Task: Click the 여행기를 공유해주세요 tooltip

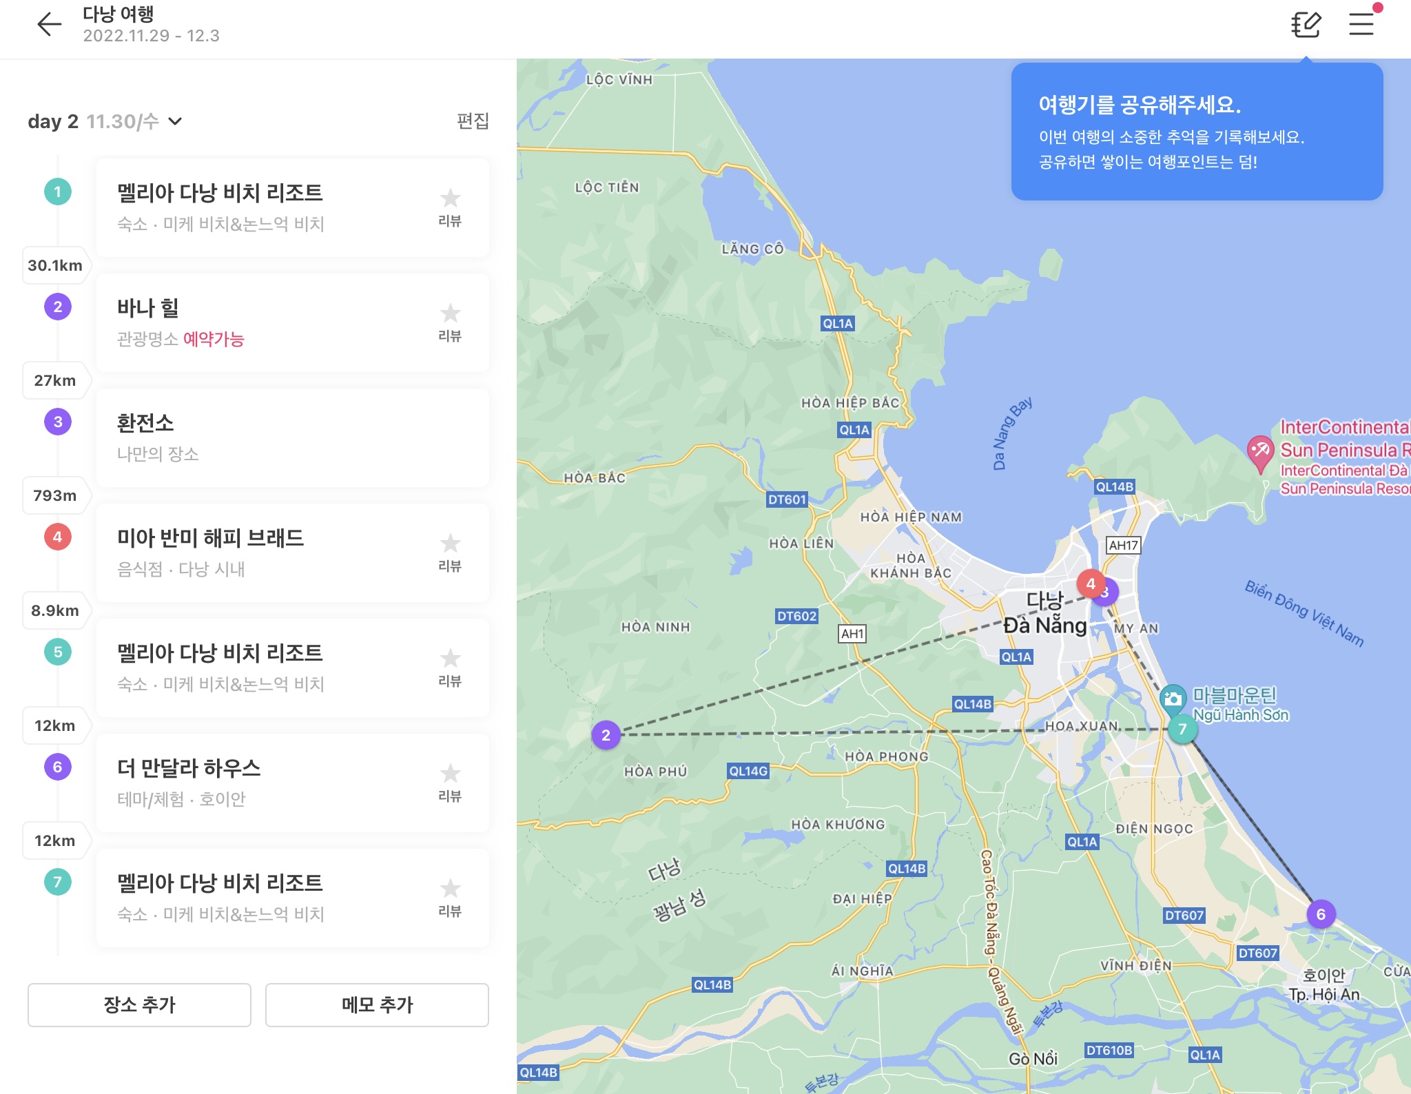Action: click(1197, 132)
